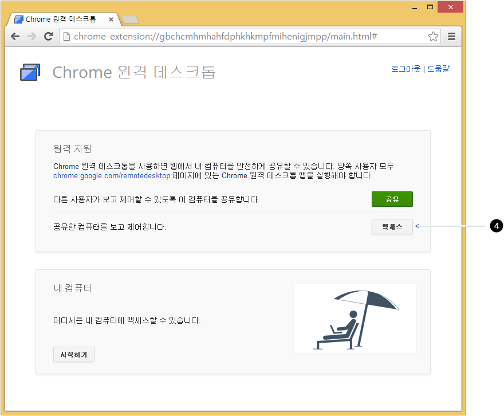
Task: Open a new tab with the blank tab button
Action: coord(130,19)
